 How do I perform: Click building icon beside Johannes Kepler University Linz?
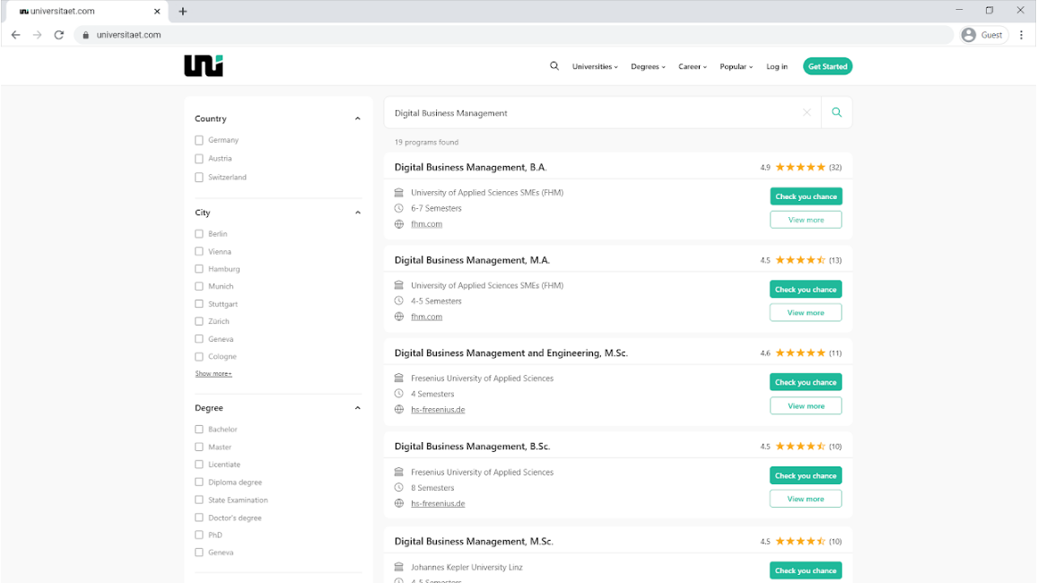[399, 567]
